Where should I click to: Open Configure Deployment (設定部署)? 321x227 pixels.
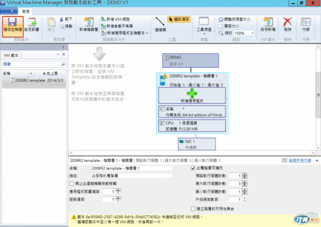point(32,25)
